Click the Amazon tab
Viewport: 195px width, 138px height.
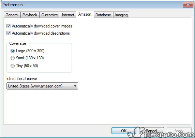(85, 14)
